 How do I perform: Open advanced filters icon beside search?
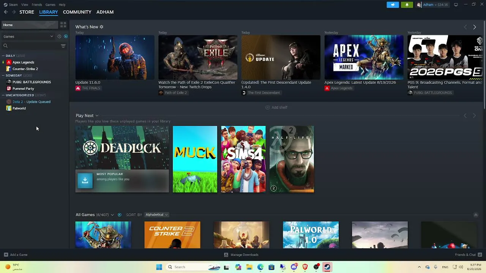[63, 46]
